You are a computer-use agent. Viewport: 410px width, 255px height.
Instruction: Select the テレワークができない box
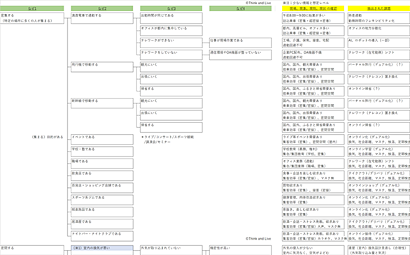[x=171, y=43]
